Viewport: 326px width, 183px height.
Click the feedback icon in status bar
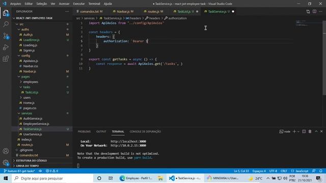(314, 171)
